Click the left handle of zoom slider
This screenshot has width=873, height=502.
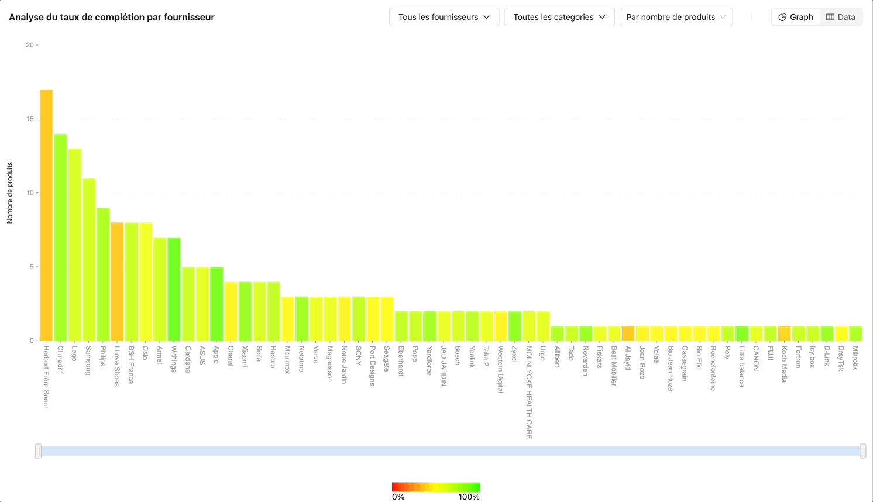click(x=38, y=451)
